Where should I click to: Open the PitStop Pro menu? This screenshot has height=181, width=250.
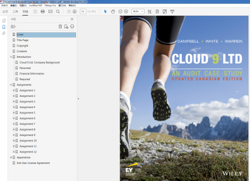(50, 5)
